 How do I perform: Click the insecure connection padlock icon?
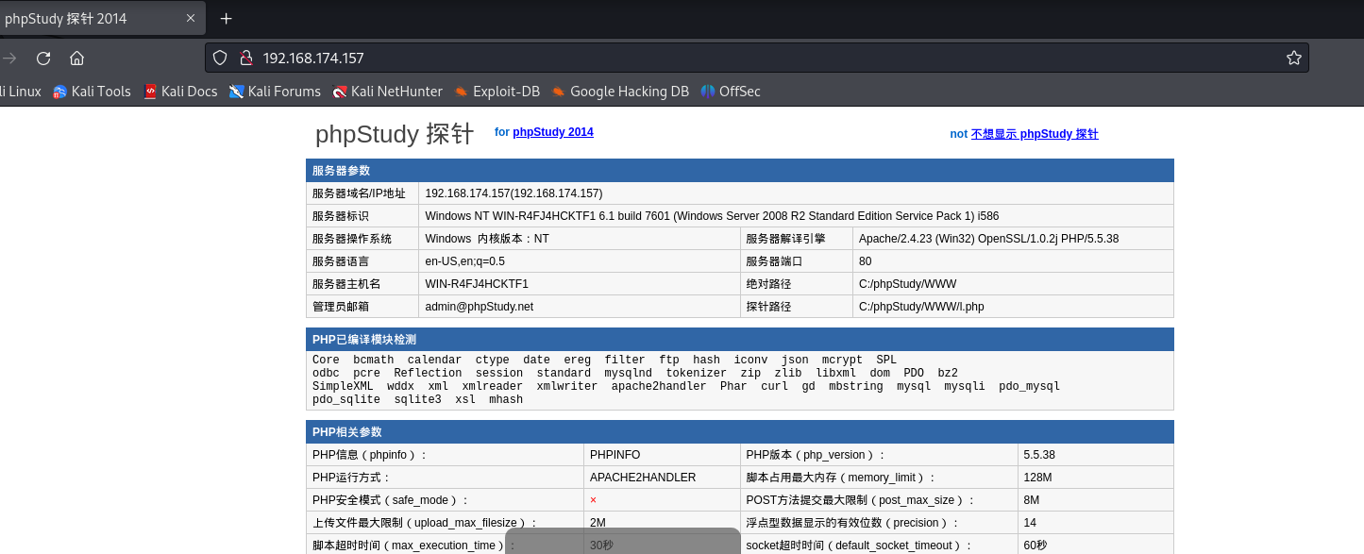point(245,59)
